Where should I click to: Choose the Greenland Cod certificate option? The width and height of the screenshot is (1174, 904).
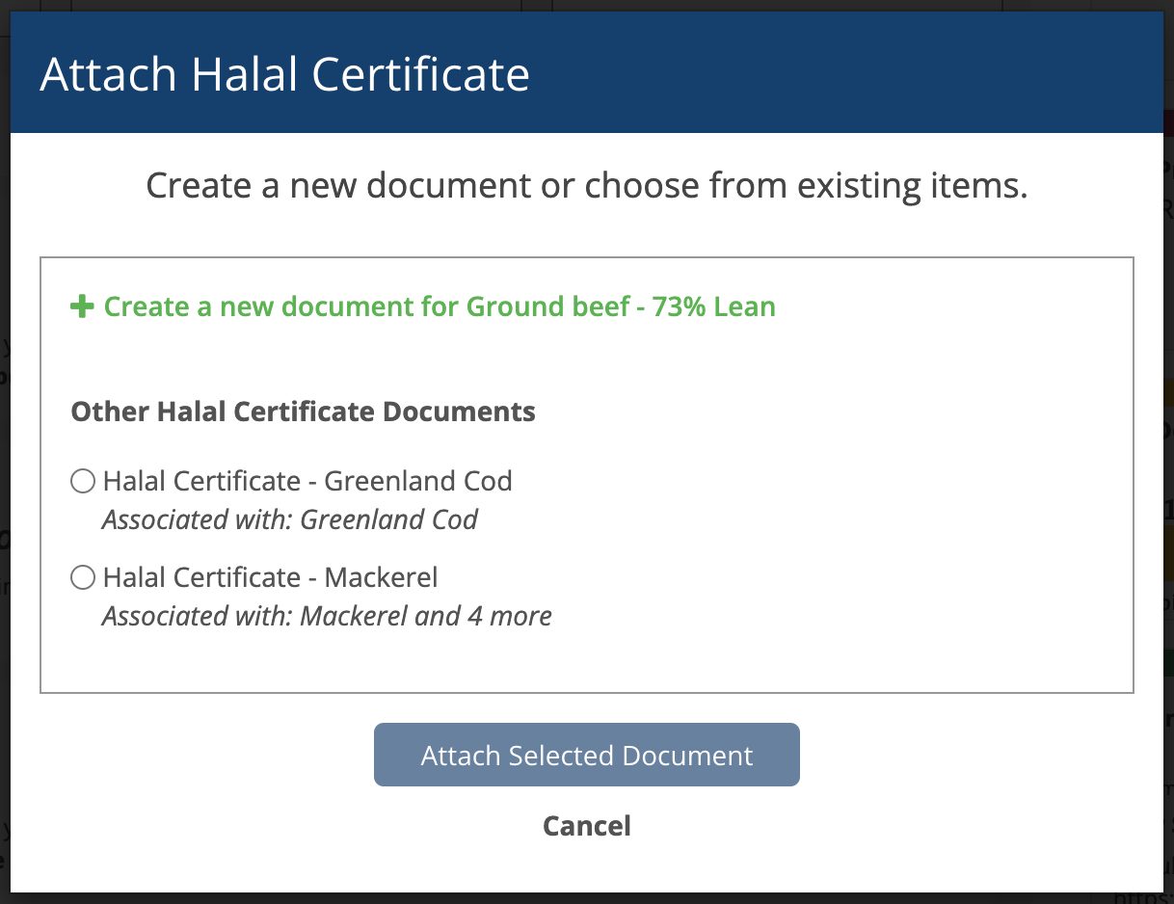[x=83, y=481]
